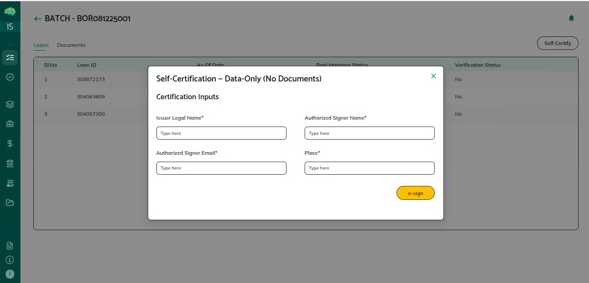Open the document edit sidebar icon
589x283 pixels.
[10, 183]
